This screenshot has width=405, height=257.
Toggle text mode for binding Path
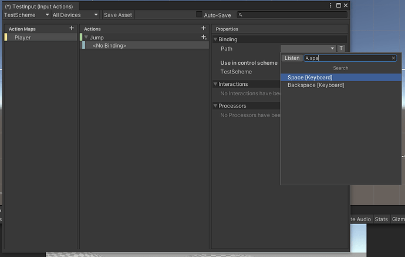341,48
